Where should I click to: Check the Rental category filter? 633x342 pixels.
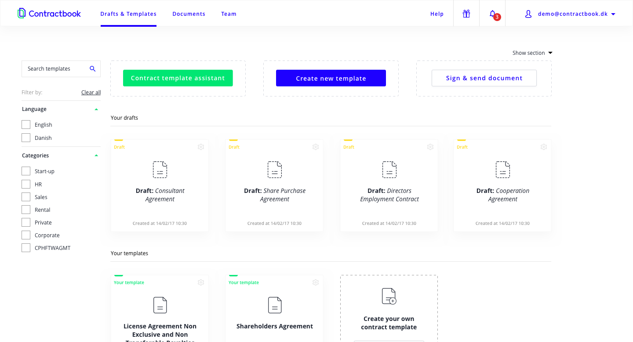coord(26,210)
